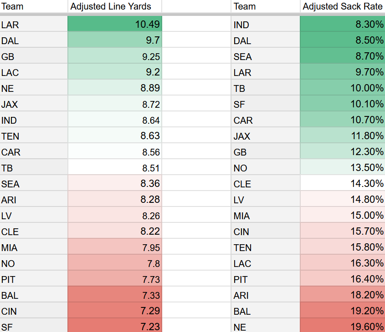Select the 16.40% cell for PIT
Screen dimensions: 385x332
coord(342,279)
